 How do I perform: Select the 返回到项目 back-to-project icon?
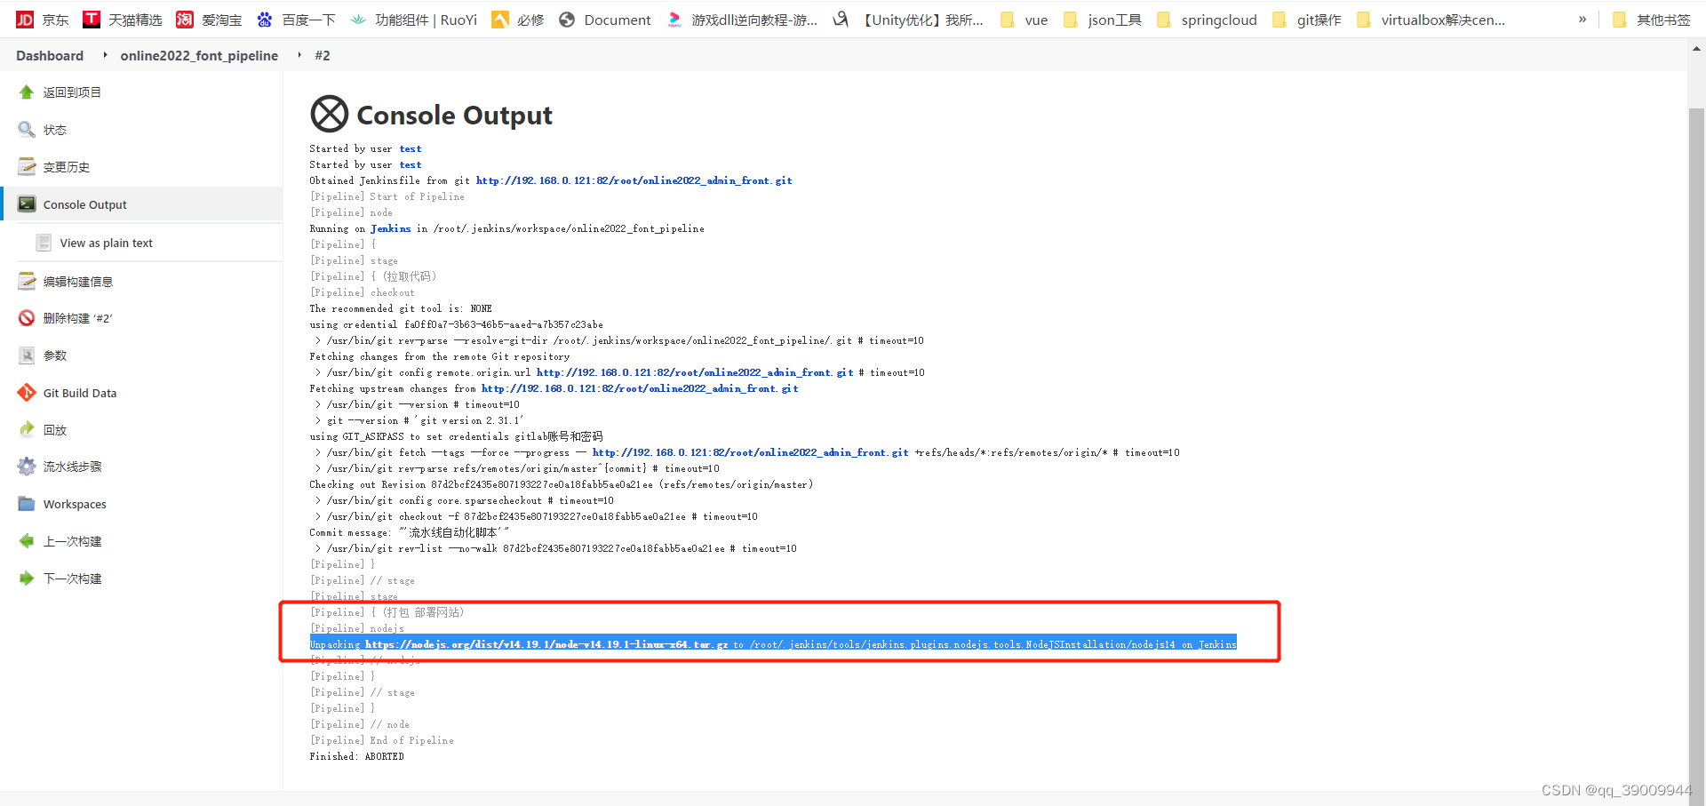tap(26, 92)
